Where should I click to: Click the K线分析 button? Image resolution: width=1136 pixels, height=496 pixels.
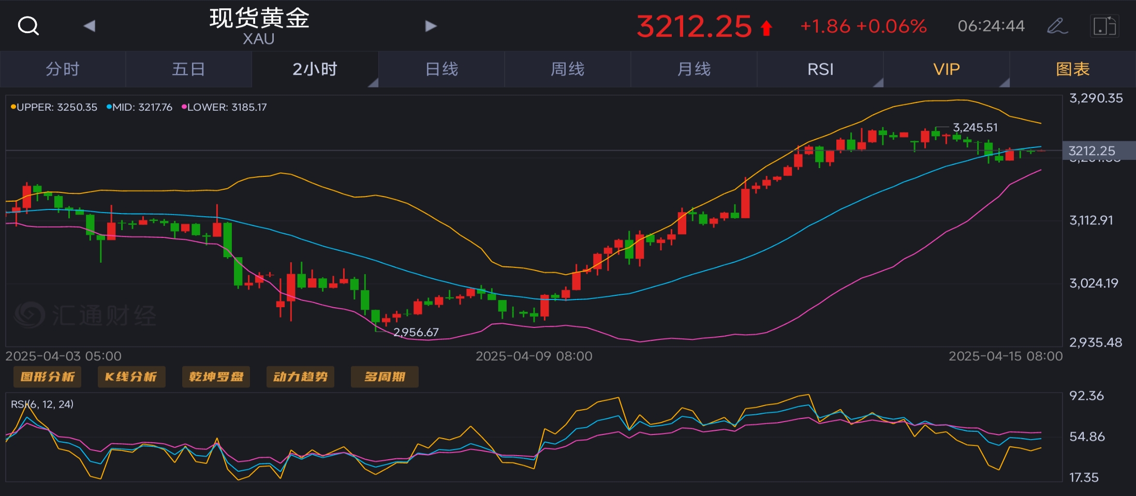click(x=131, y=377)
